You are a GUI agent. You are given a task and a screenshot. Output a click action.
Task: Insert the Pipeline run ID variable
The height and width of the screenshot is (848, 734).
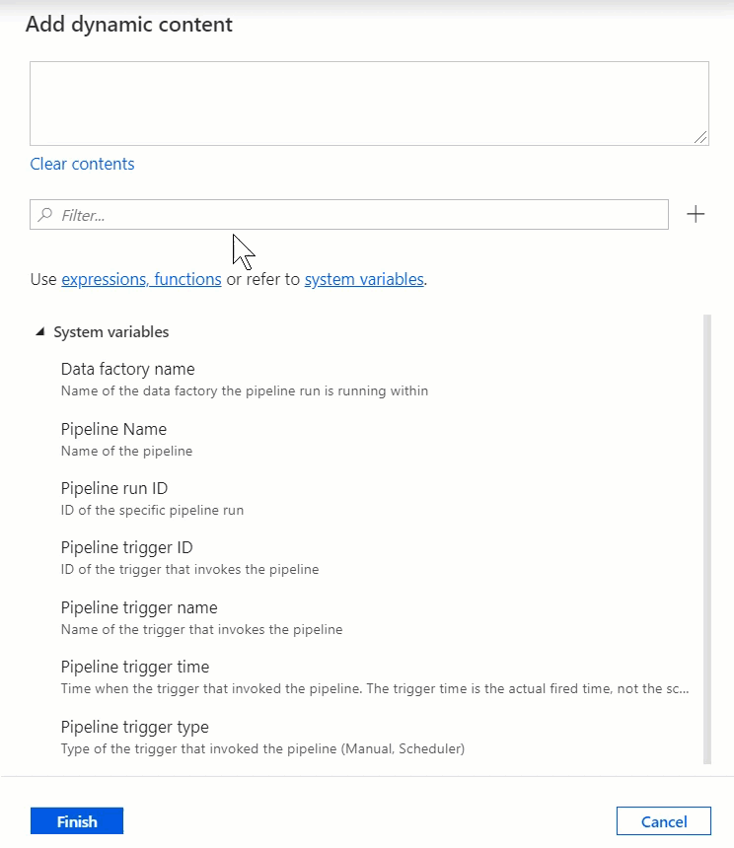114,488
